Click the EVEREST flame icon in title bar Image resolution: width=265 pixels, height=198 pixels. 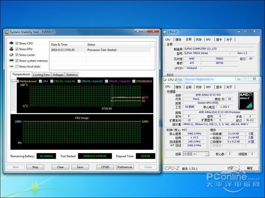coord(7,32)
